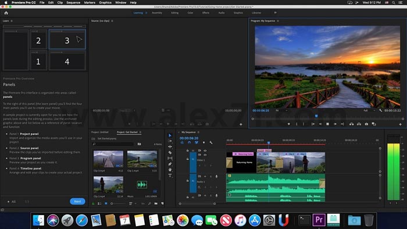Click the Next button in the Learn panel
Image resolution: width=407 pixels, height=229 pixels.
click(77, 201)
